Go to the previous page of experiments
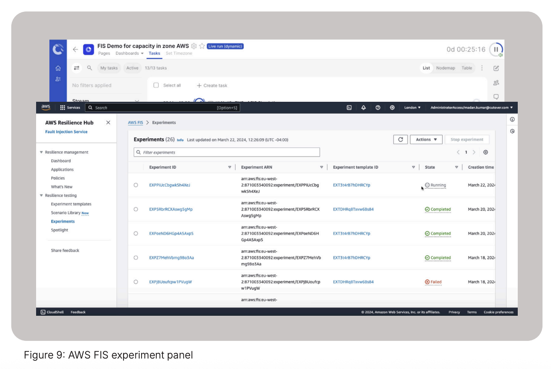The width and height of the screenshot is (551, 369). [x=458, y=152]
